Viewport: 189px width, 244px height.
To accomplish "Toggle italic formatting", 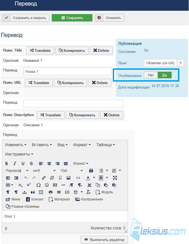I will [x=15, y=163].
